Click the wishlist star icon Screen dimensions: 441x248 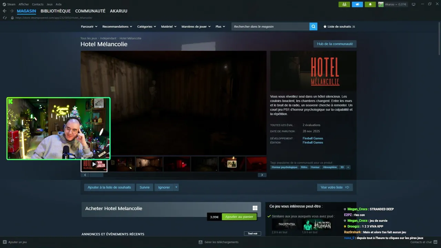pos(325,27)
